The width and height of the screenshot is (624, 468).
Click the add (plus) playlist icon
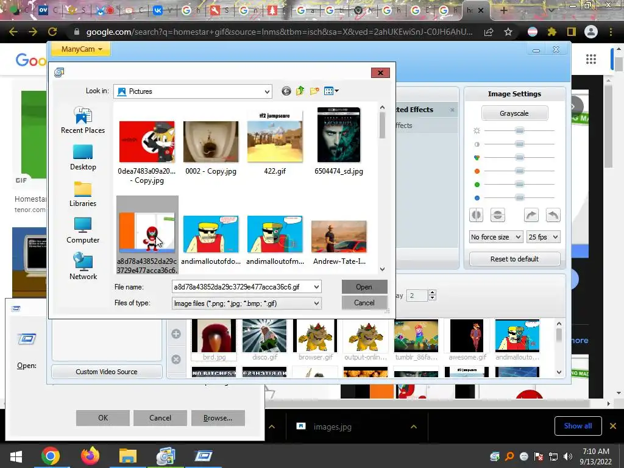[176, 334]
